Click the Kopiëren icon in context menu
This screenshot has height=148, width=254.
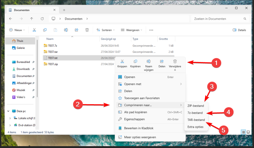135,61
